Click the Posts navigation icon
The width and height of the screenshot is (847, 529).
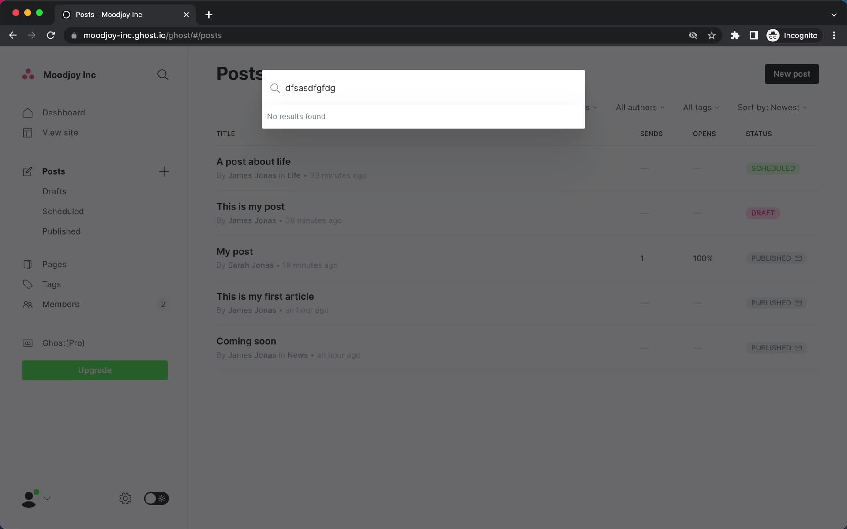tap(26, 171)
